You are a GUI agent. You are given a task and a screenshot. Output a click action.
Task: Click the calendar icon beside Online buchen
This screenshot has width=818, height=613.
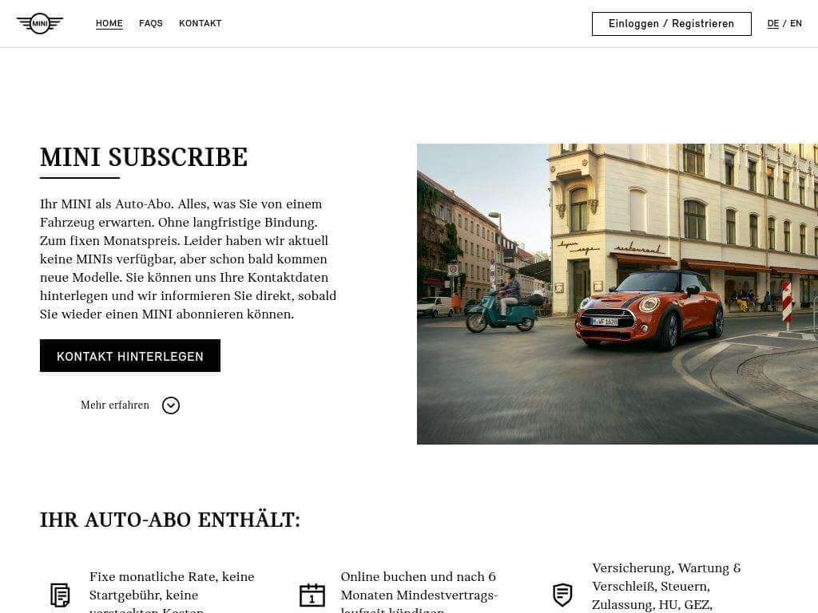[x=312, y=595]
